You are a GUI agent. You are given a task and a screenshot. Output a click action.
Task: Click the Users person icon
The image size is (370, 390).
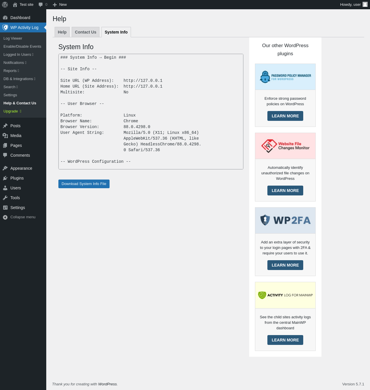pyautogui.click(x=5, y=188)
